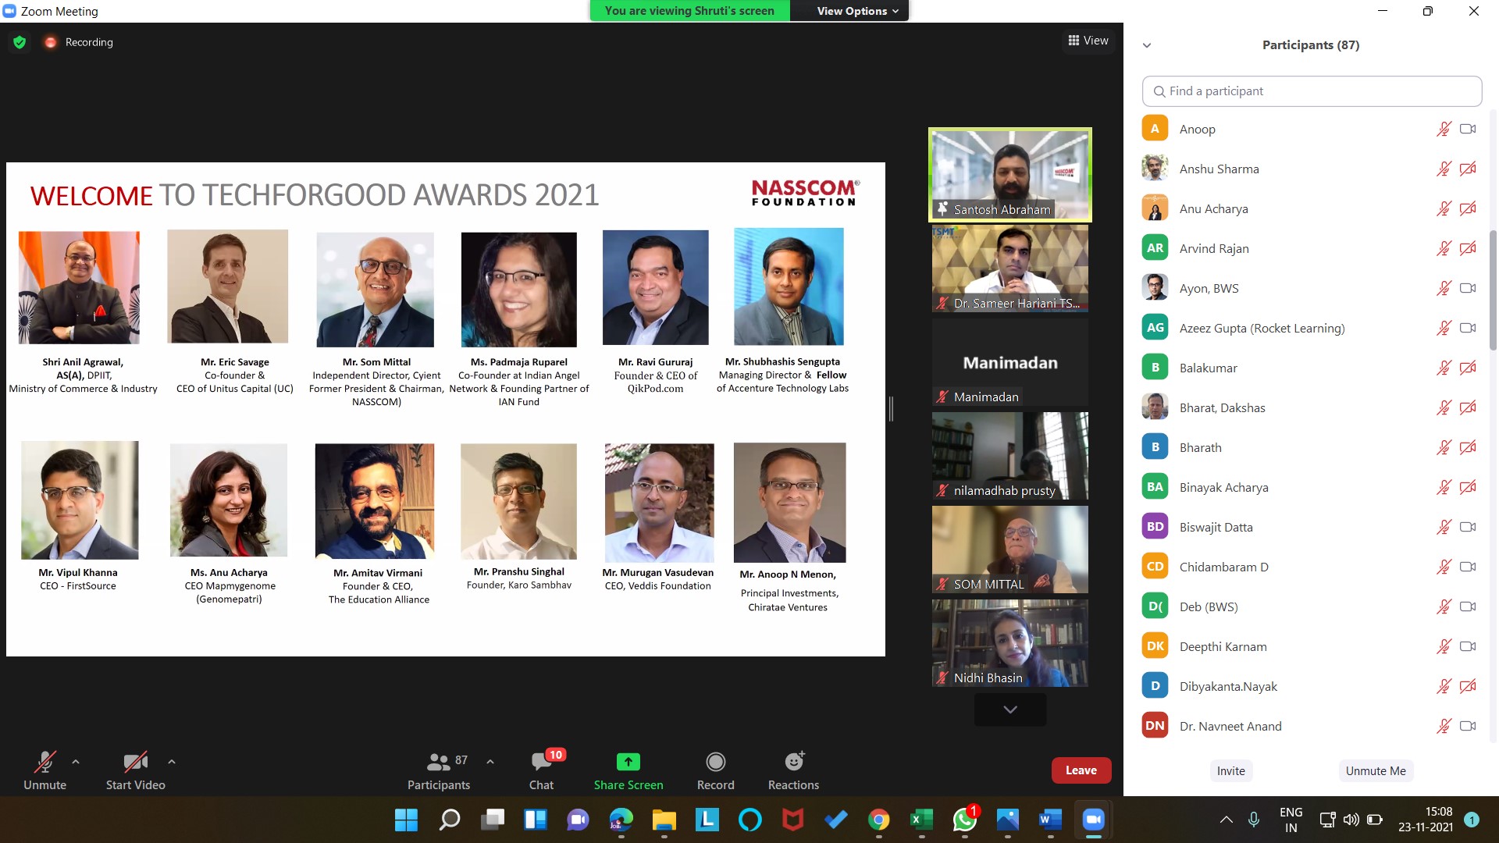Select Nidhi Bhasin's video thumbnail
The height and width of the screenshot is (843, 1499).
tap(1010, 643)
